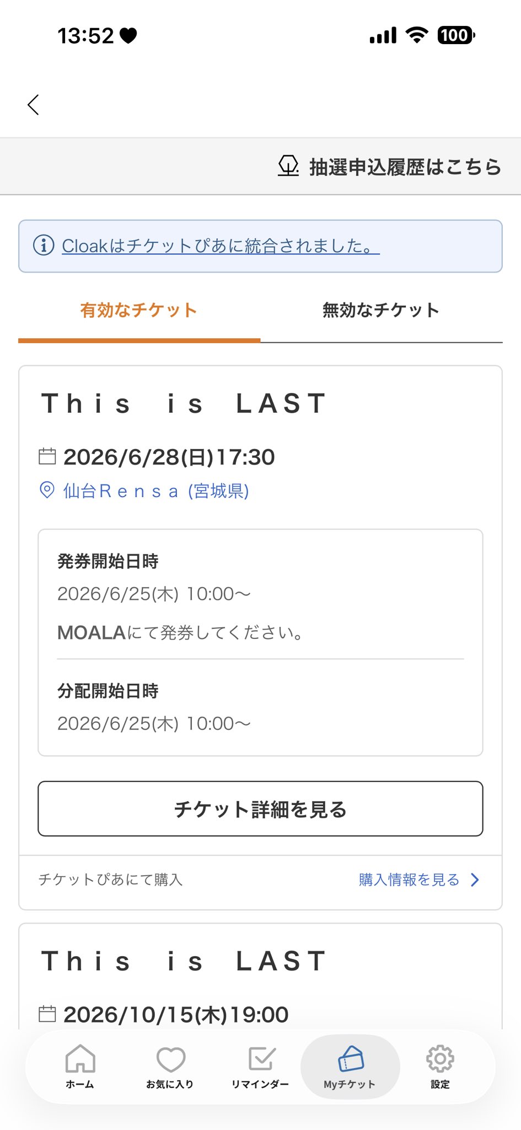Open the Cloak integration notice link

[x=221, y=246]
